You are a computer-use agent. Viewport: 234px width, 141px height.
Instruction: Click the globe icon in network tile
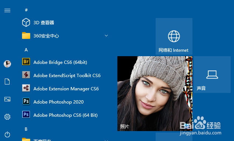(174, 36)
